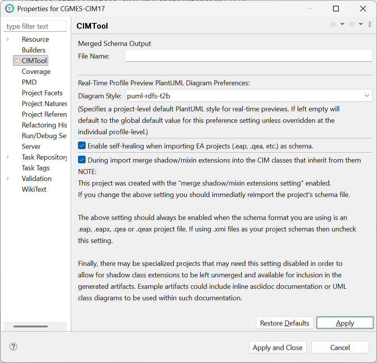
Task: Select WikiText in the properties tree
Action: tap(34, 189)
